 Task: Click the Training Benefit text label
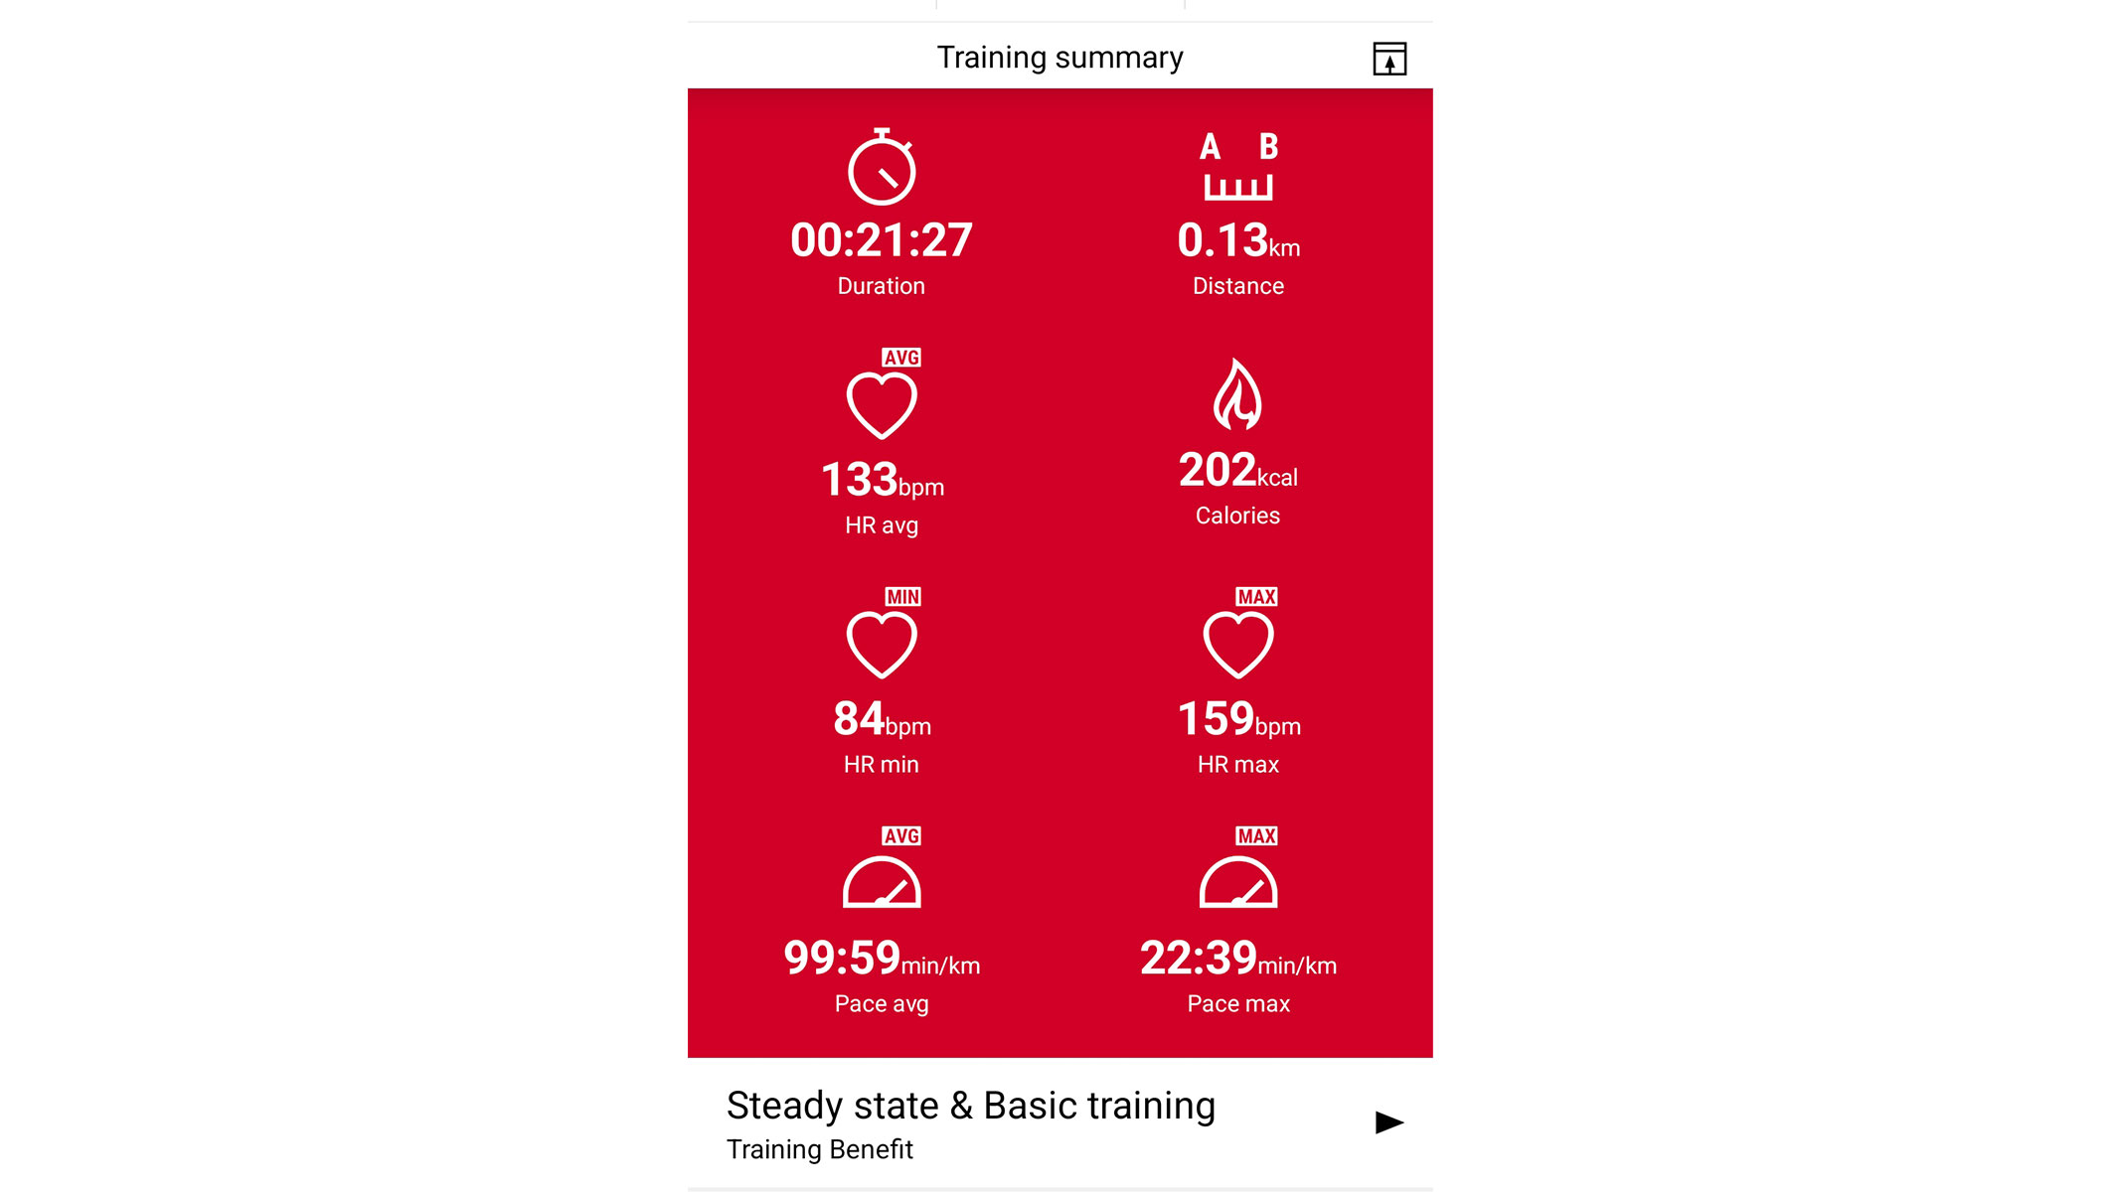point(818,1150)
